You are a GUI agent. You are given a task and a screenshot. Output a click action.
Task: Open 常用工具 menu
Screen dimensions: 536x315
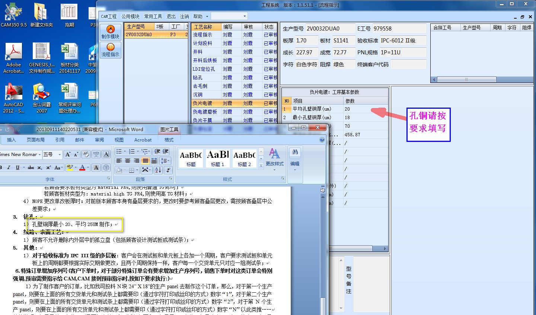[x=153, y=16]
